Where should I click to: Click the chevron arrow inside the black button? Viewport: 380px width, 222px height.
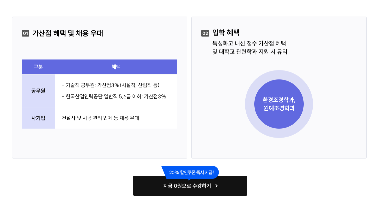click(x=216, y=186)
